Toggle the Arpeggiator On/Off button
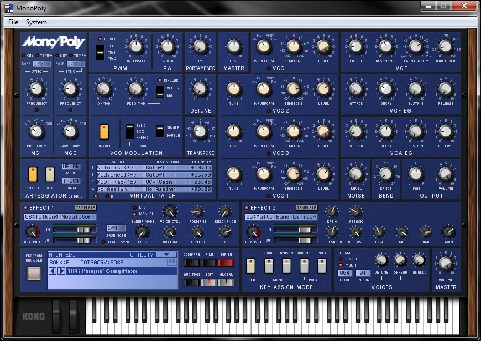Viewport: 481px width, 341px height. pyautogui.click(x=33, y=174)
